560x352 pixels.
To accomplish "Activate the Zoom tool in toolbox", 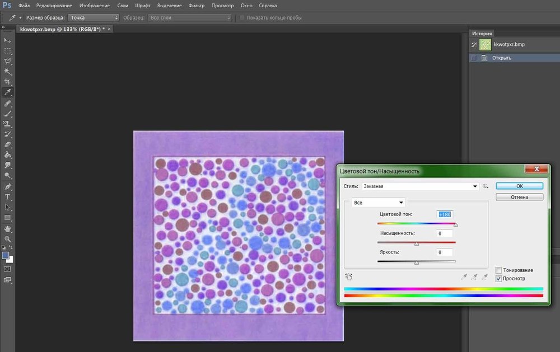I will pyautogui.click(x=8, y=238).
